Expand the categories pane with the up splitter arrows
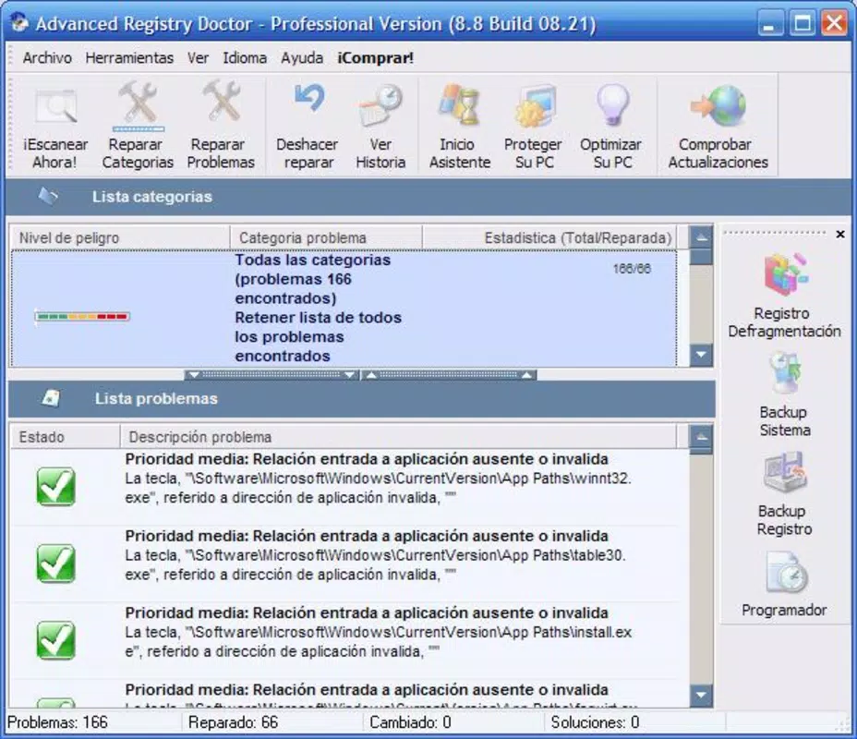This screenshot has width=857, height=739. click(449, 375)
